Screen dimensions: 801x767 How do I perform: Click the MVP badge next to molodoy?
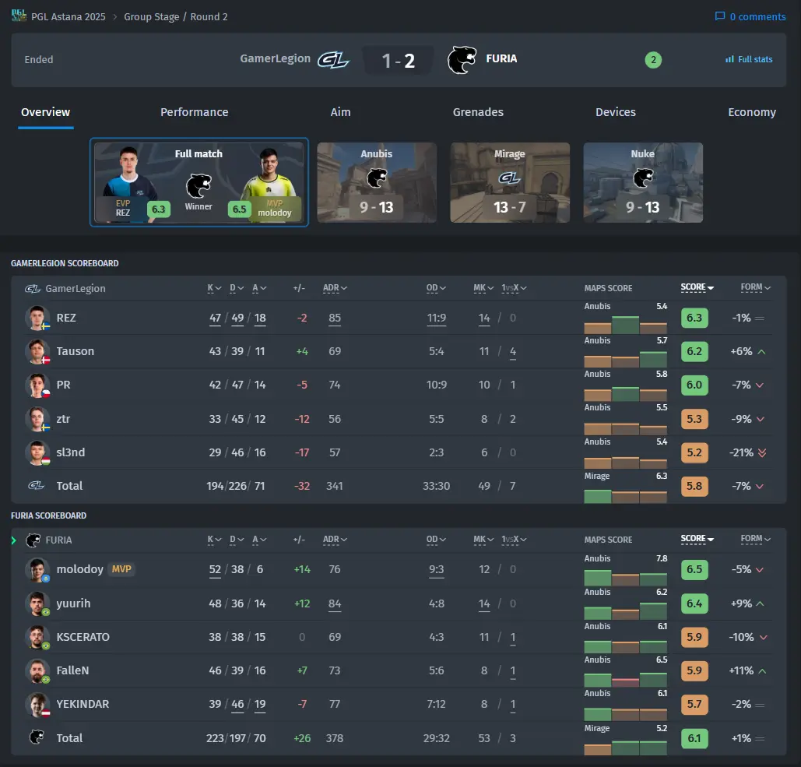(x=121, y=568)
